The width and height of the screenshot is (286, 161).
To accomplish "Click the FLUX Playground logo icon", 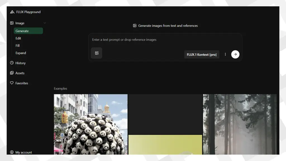I will coord(12,12).
